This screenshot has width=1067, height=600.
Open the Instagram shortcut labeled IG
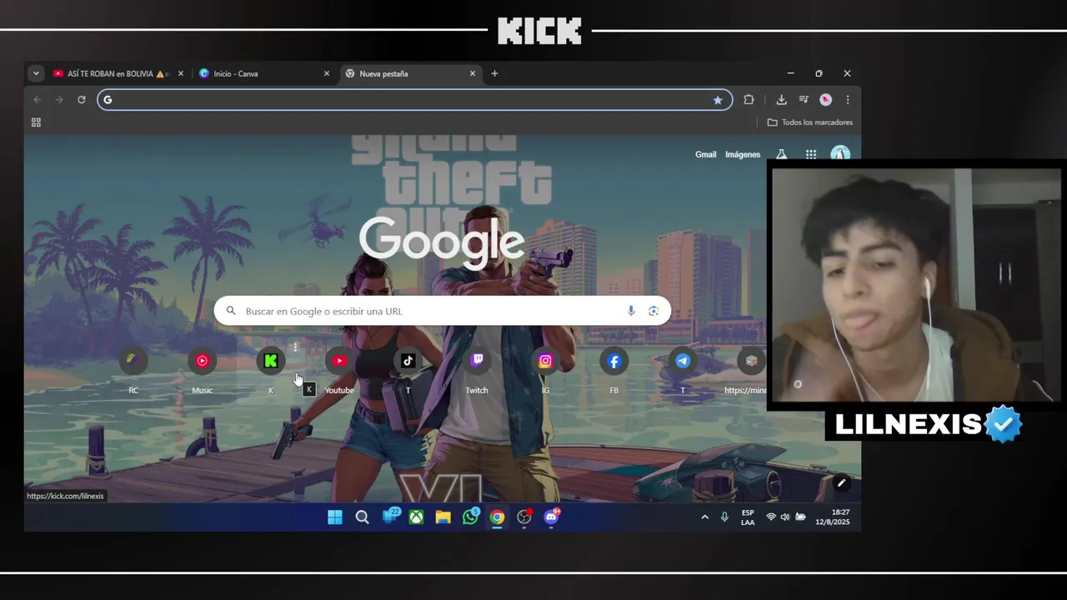[545, 361]
